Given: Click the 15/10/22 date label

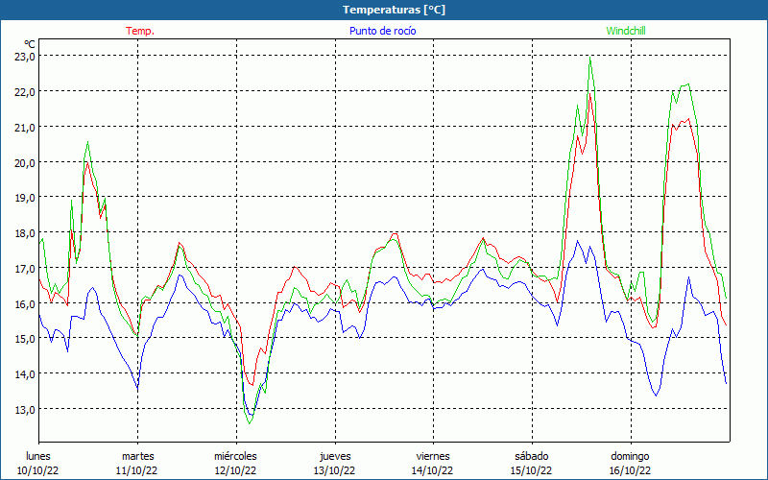Looking at the screenshot, I should pos(532,470).
